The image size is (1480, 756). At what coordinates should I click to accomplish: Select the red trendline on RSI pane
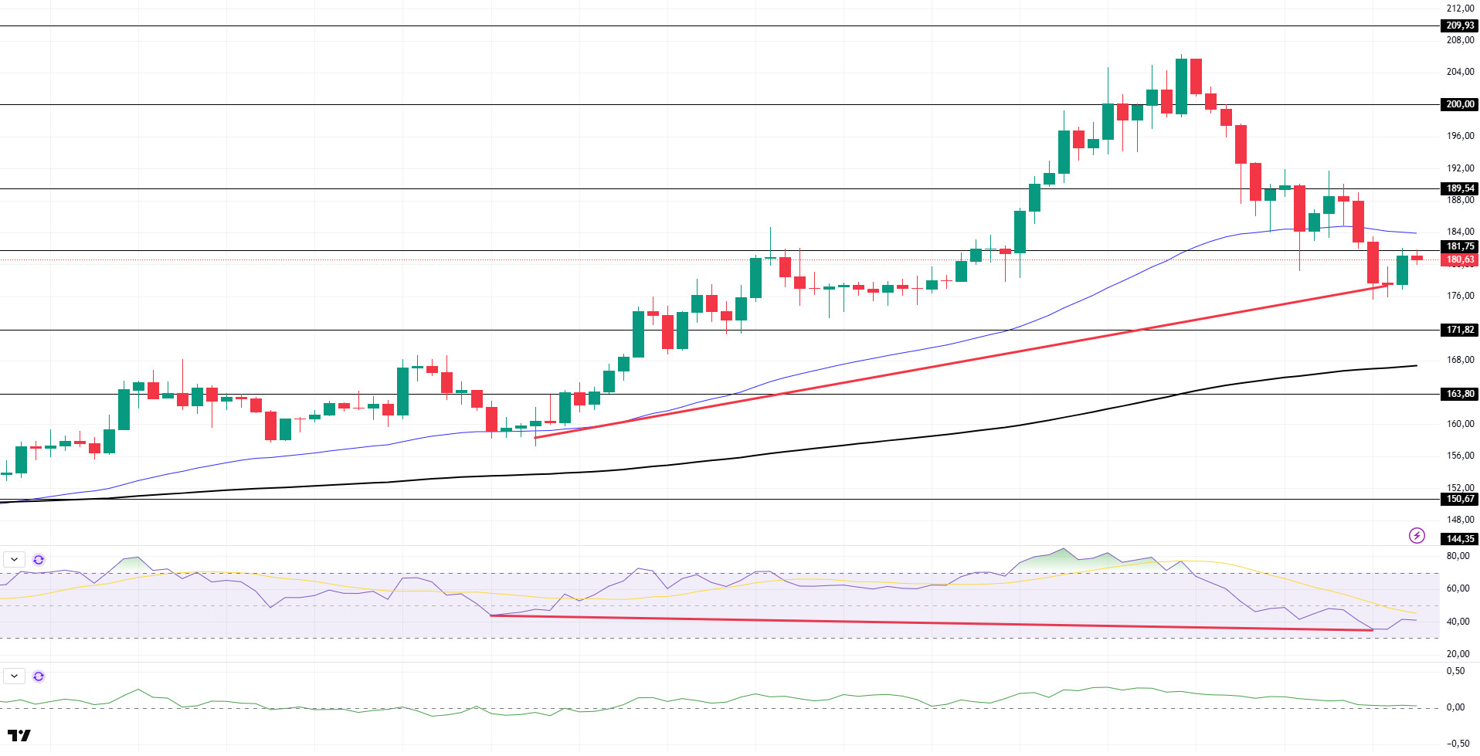pos(931,623)
